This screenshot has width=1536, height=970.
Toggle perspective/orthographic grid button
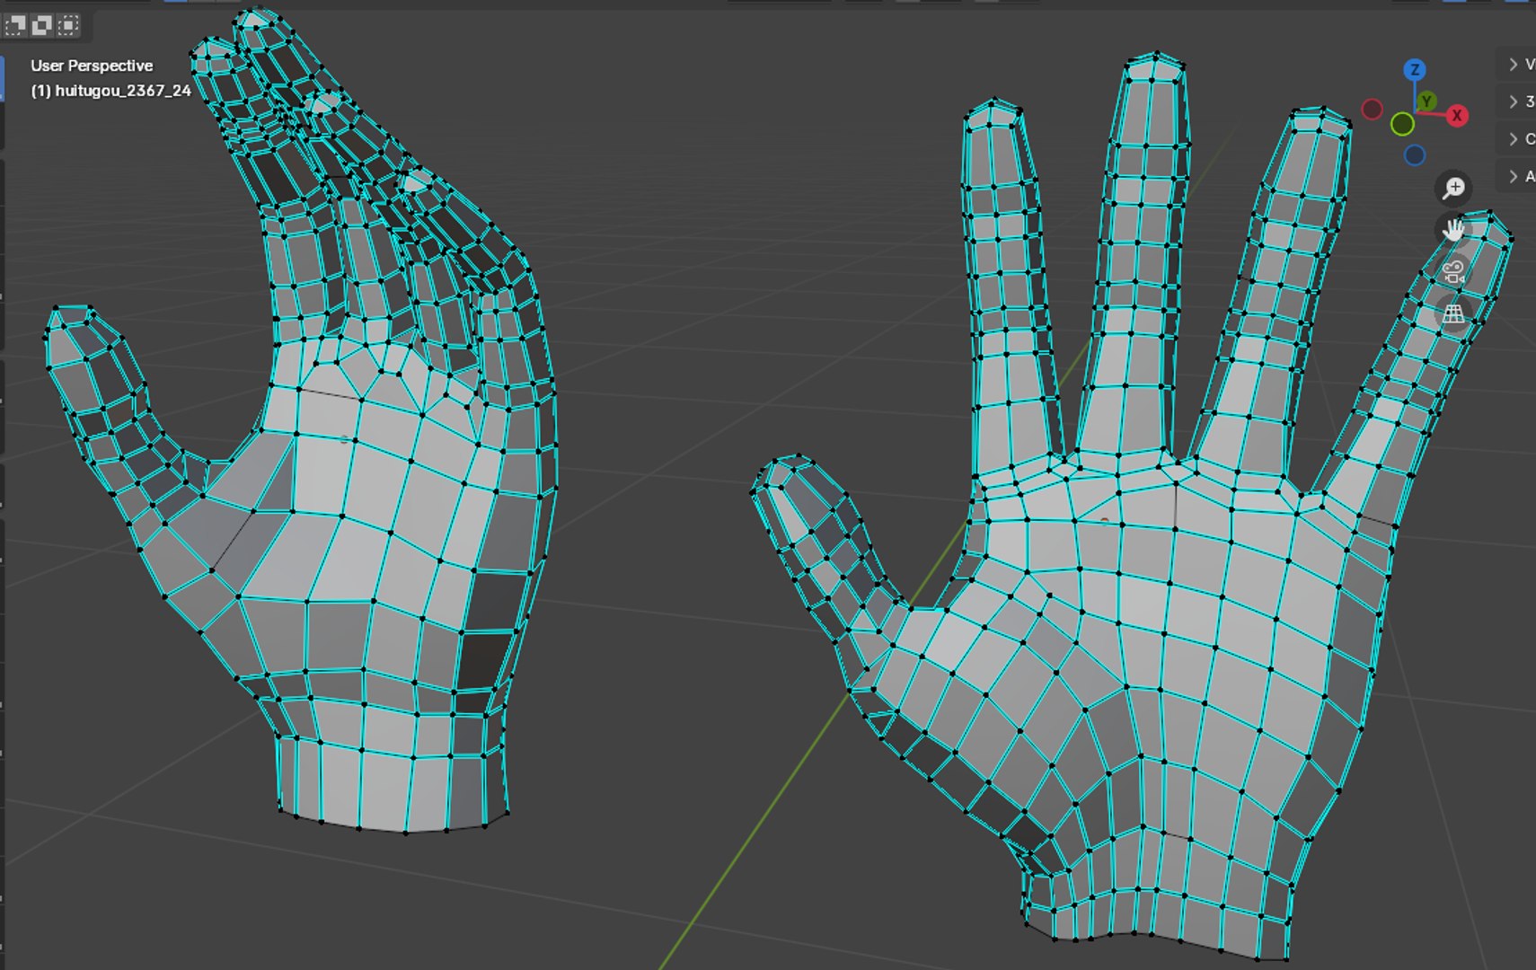[x=1453, y=314]
